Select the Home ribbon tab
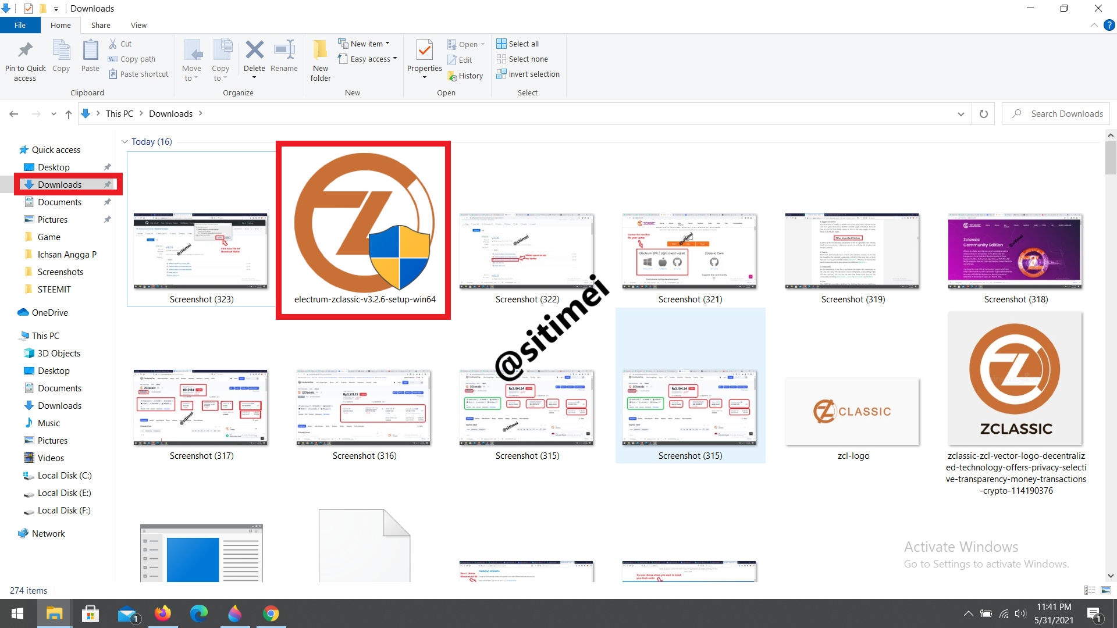The image size is (1117, 628). (x=61, y=25)
